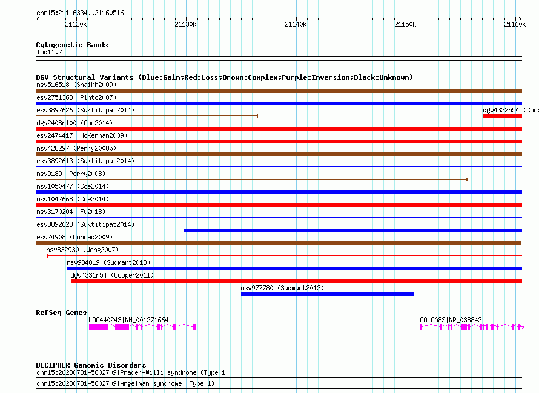Click the 21150k ruler tick label
539x393 pixels.
[x=405, y=24]
